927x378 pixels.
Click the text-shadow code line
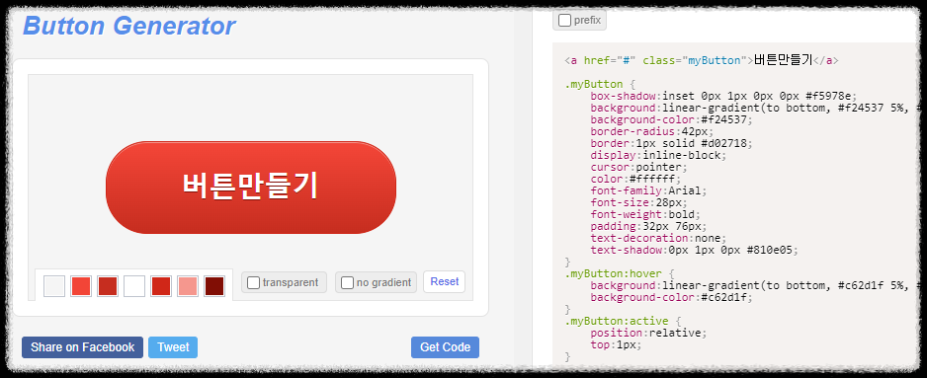tap(694, 250)
